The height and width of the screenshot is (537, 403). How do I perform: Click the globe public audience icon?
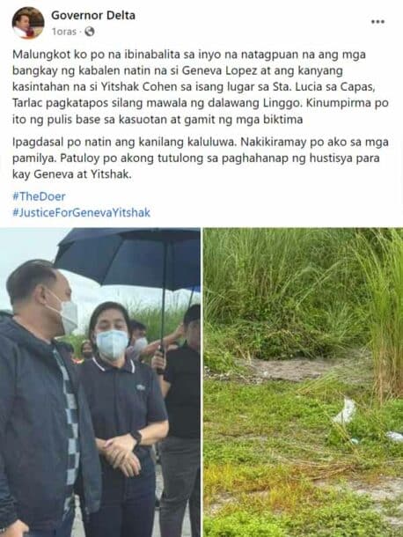pyautogui.click(x=90, y=32)
